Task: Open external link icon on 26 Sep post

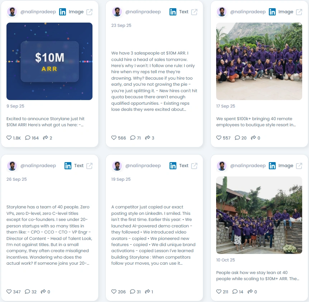Action: [89, 166]
